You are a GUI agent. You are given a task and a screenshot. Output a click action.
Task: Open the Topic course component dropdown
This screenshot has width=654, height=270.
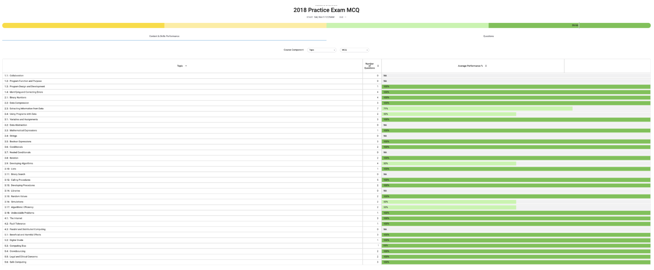[x=322, y=50]
